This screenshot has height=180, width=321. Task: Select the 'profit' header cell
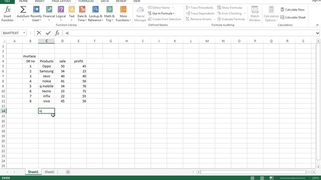click(x=79, y=61)
